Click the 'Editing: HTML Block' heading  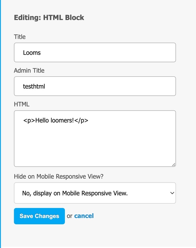(49, 18)
